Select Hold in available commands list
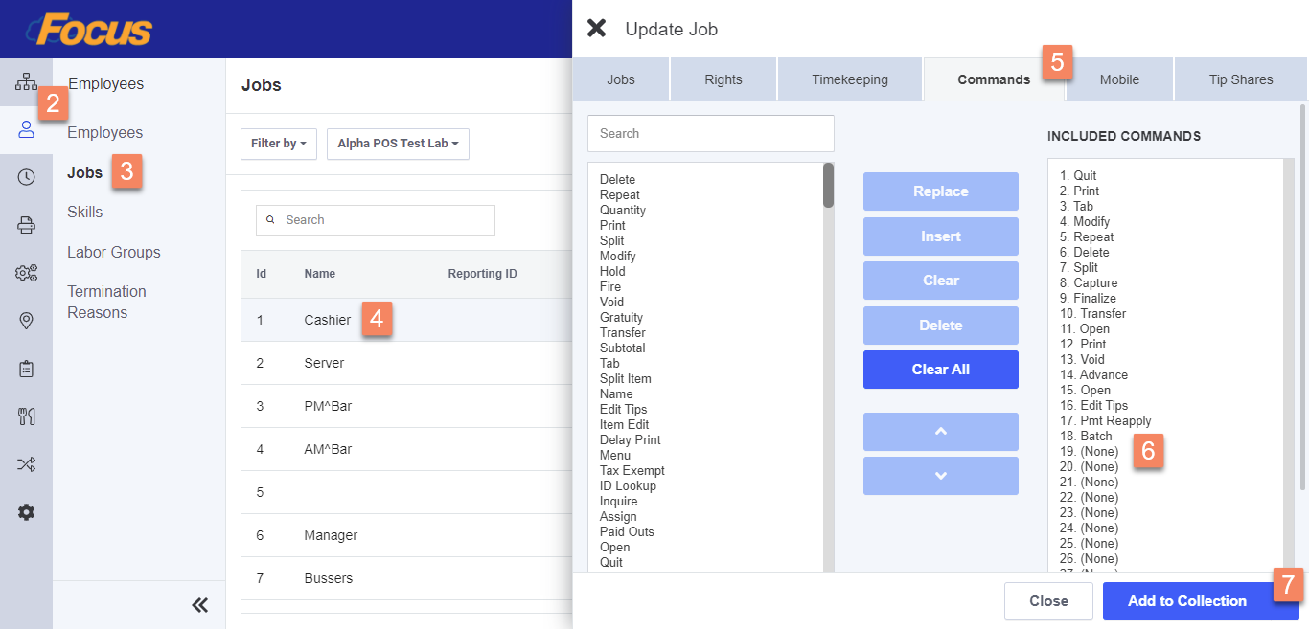 pyautogui.click(x=612, y=272)
